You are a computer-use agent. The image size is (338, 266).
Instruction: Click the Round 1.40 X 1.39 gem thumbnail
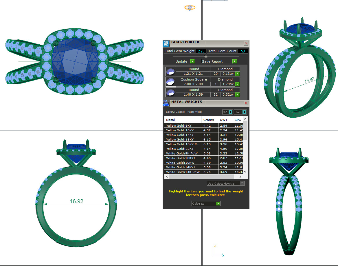[x=170, y=92]
